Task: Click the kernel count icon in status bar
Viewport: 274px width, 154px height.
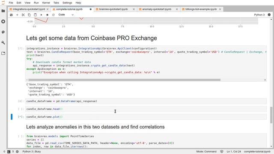Action: pyautogui.click(x=17, y=152)
